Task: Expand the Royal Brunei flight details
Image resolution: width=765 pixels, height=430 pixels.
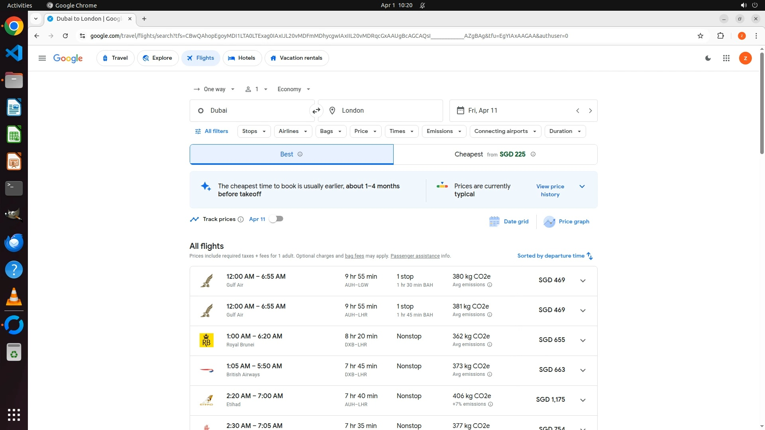Action: tap(583, 340)
